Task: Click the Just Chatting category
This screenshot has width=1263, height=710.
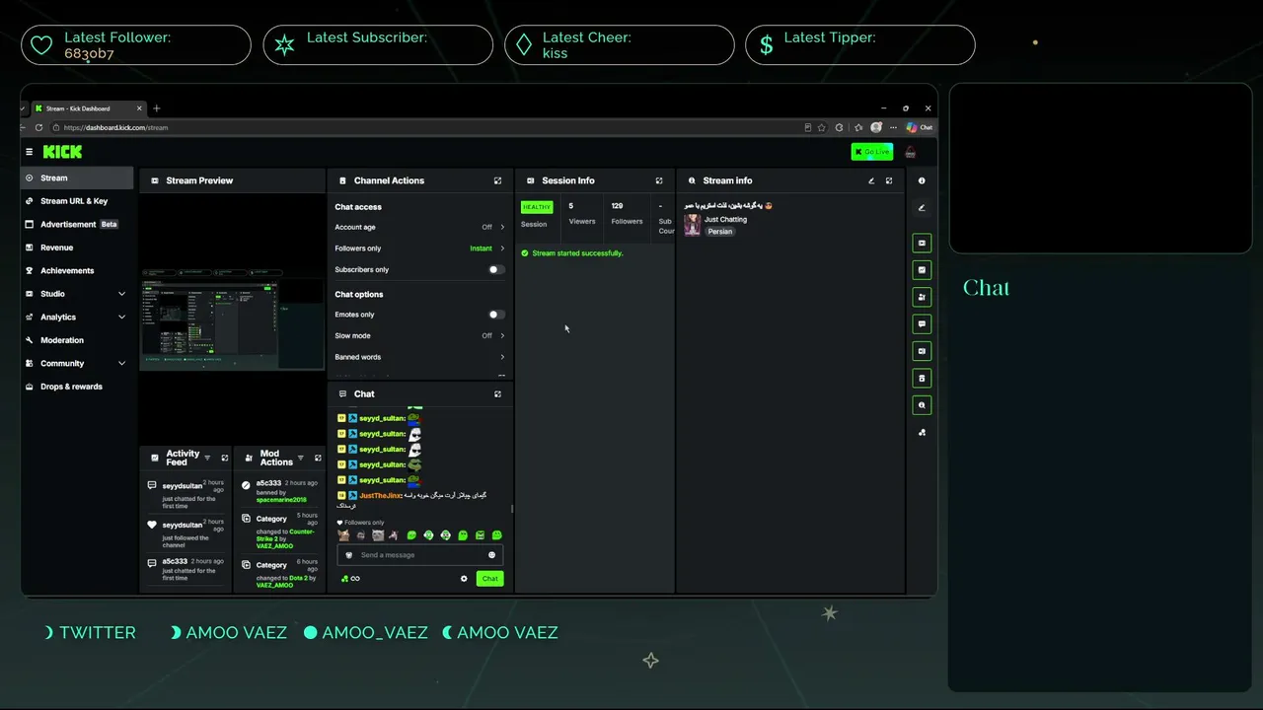Action: [x=725, y=220]
